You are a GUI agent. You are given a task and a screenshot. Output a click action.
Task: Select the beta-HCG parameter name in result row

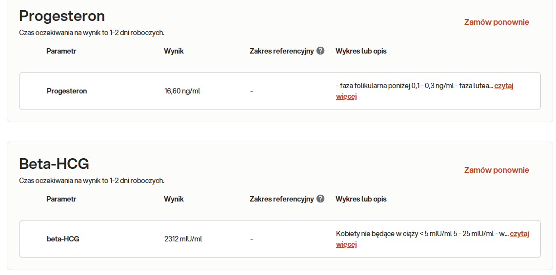[63, 239]
